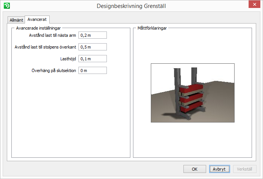Close the Designbeskrivning Grenställ dialog
Viewport: 263px width, 179px height.
(254, 5)
